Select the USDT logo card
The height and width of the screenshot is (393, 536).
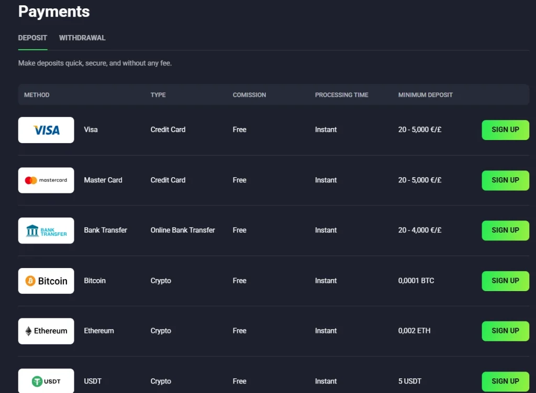[46, 380]
